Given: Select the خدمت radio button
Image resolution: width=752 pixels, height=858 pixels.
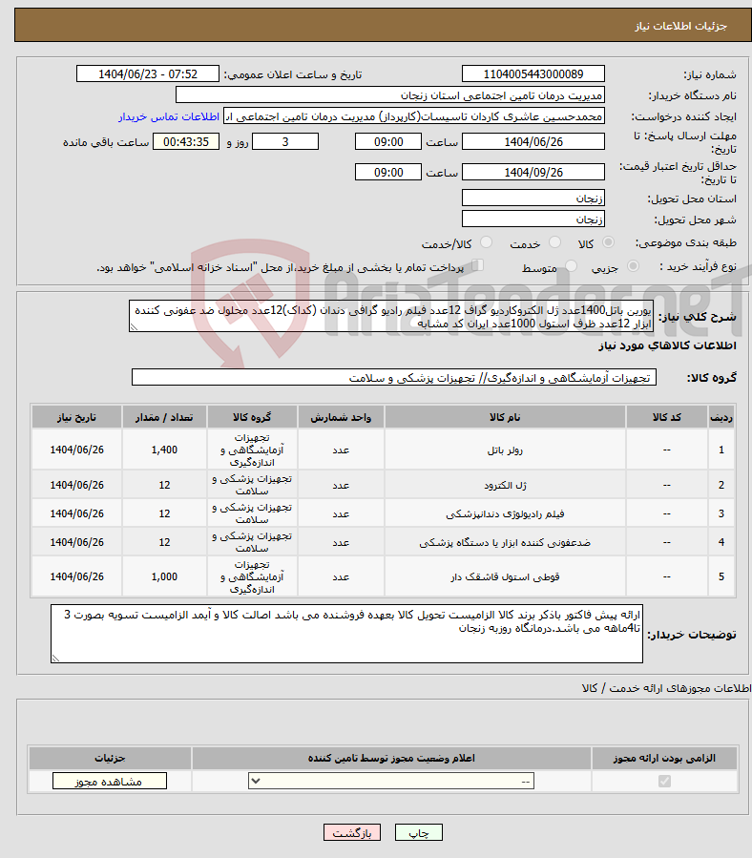Looking at the screenshot, I should [x=554, y=242].
